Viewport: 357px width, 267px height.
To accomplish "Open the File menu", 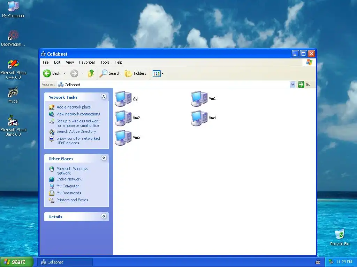I will coord(46,62).
